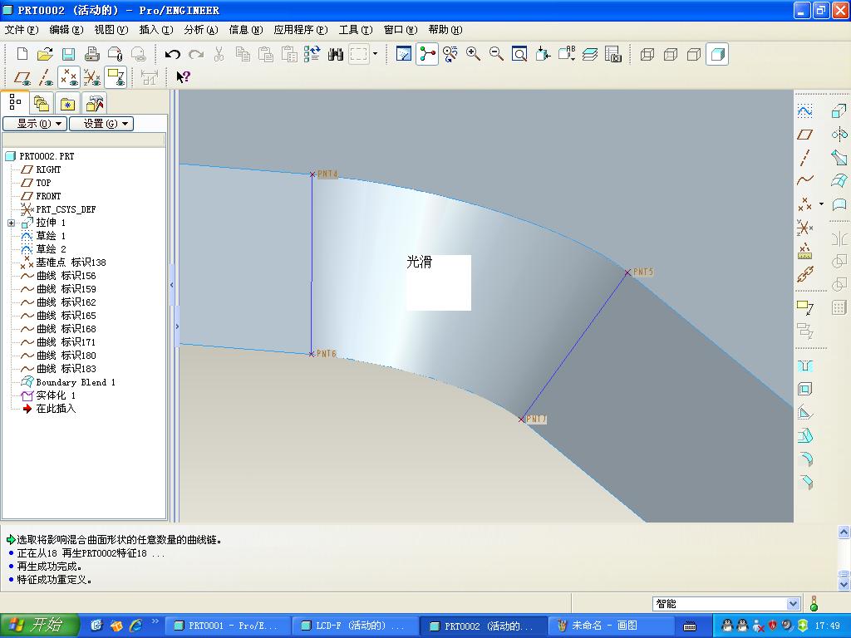Open dropdown arrow beside selection box icon
The image size is (851, 638).
(x=375, y=54)
